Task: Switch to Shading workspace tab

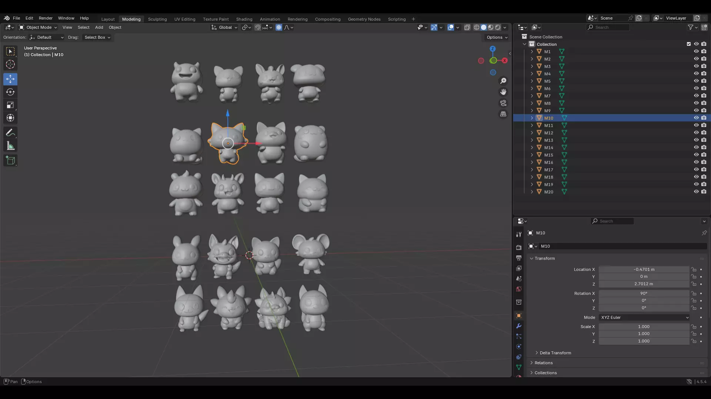Action: 244,19
